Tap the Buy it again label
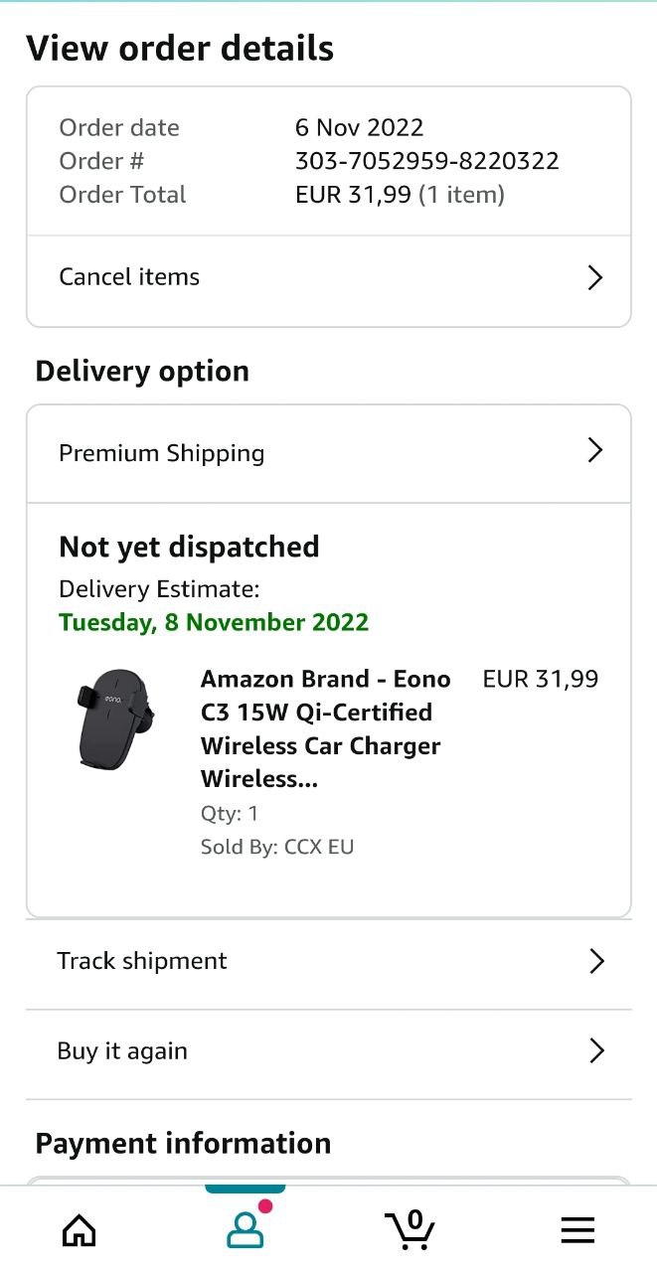The height and width of the screenshot is (1272, 657). pos(122,1051)
